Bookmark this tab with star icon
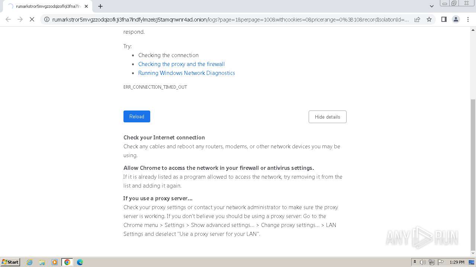Viewport: 476px width, 267px height. pos(429,19)
